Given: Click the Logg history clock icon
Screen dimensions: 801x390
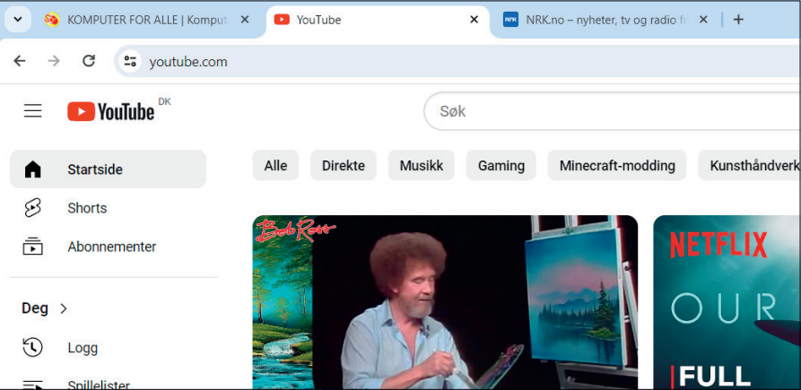Looking at the screenshot, I should pos(32,348).
